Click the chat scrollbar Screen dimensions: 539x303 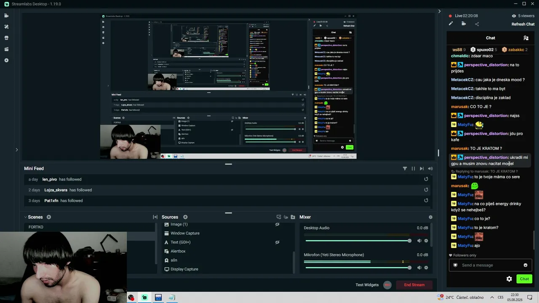click(534, 239)
